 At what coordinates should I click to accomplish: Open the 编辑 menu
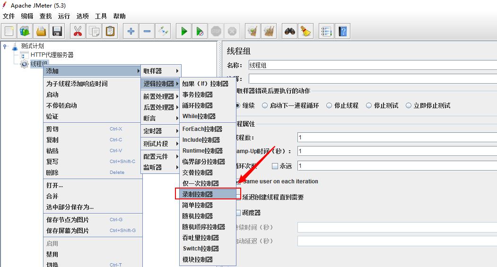27,16
